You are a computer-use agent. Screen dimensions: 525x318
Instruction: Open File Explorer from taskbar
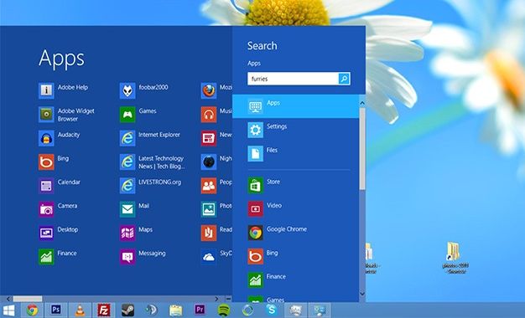point(176,310)
